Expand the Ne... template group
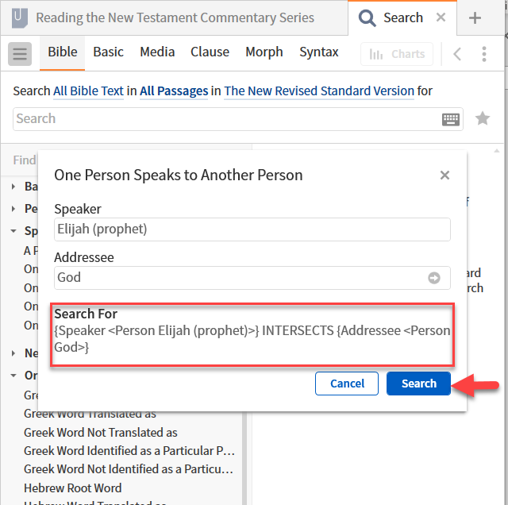The width and height of the screenshot is (508, 505). (x=13, y=353)
